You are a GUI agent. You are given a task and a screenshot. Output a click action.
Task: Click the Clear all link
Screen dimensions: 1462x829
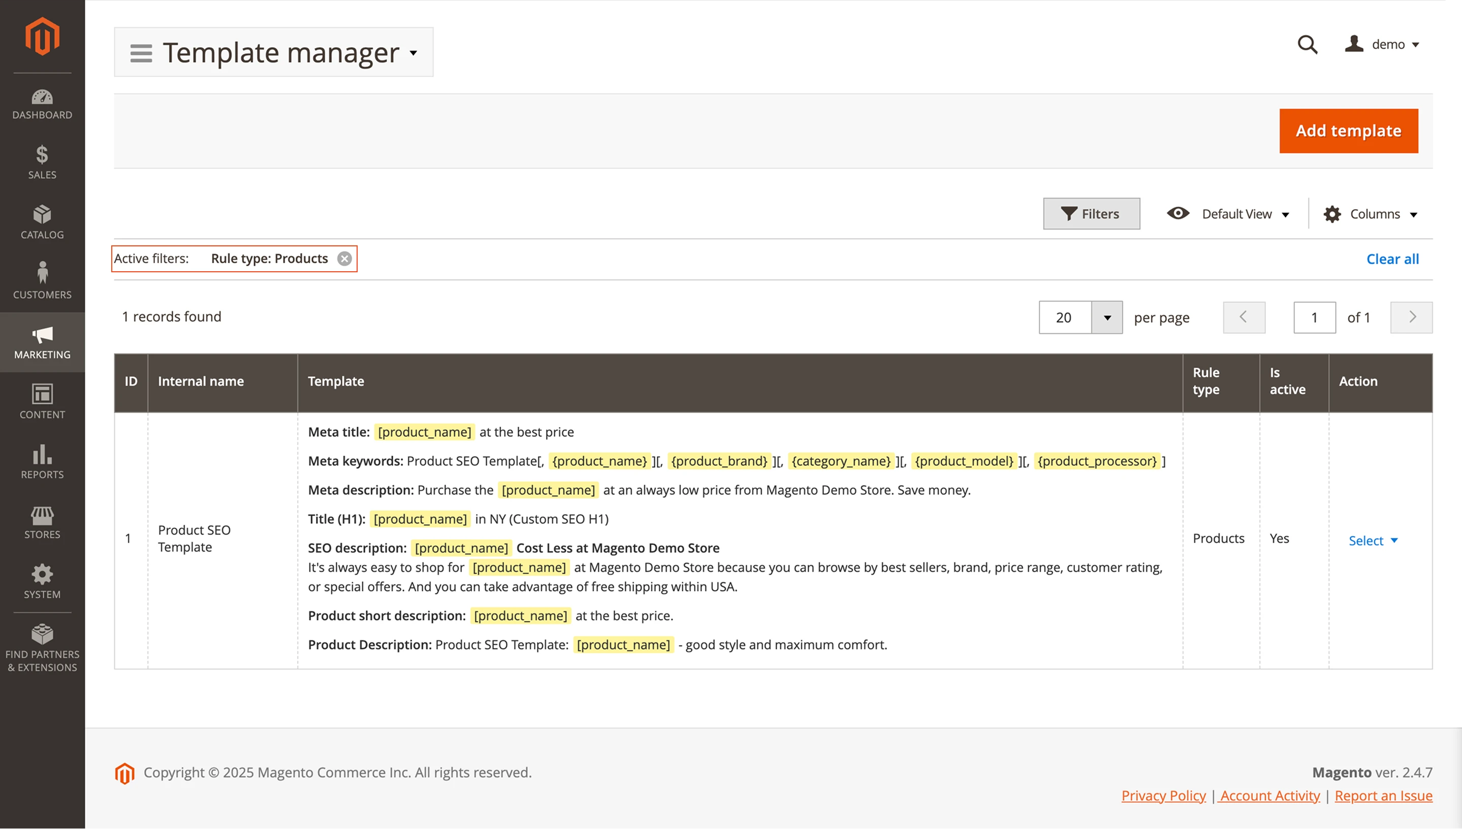(1392, 259)
